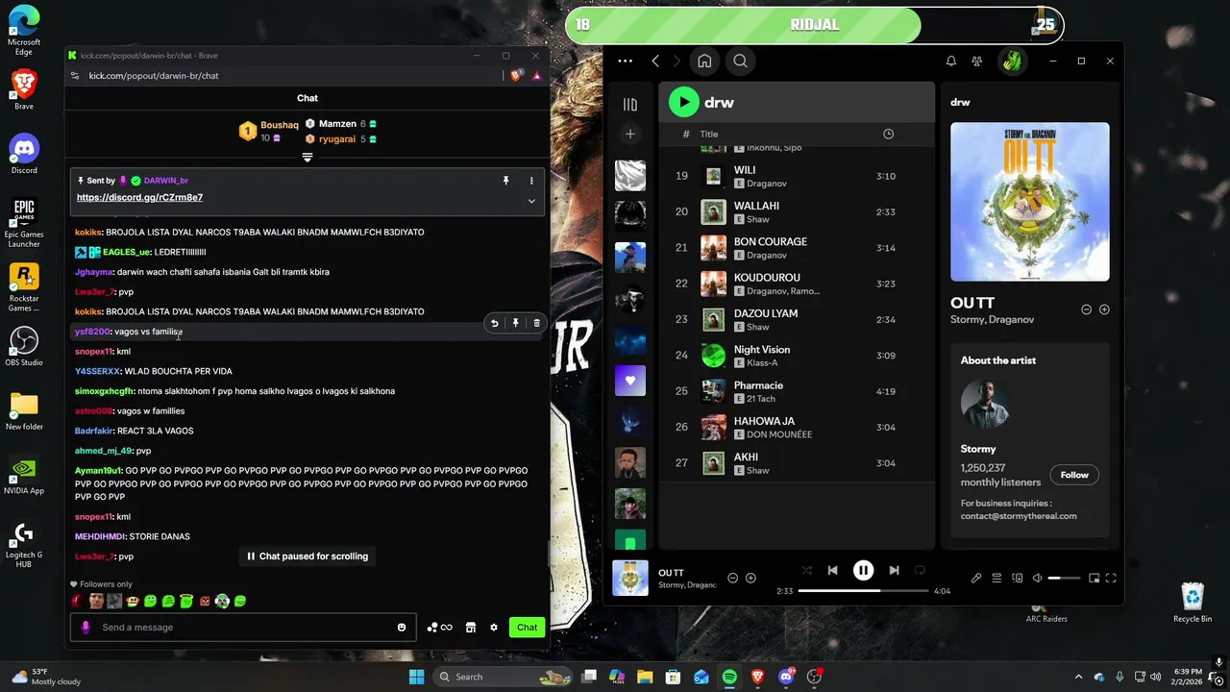Adjust the Spotify volume slider

1065,578
